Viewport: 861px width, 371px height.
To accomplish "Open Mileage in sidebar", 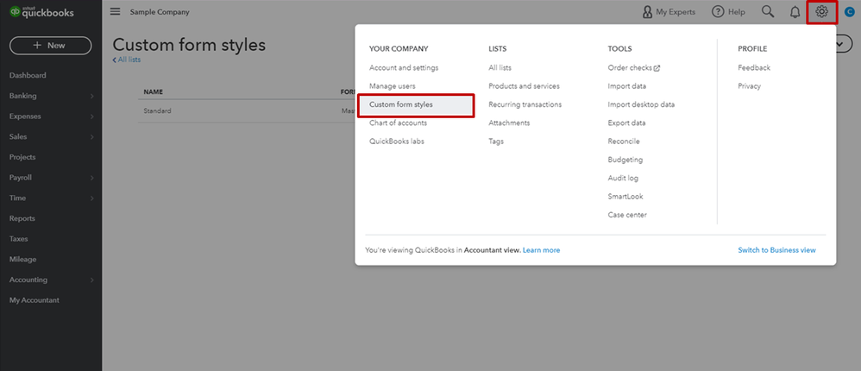I will [x=22, y=259].
